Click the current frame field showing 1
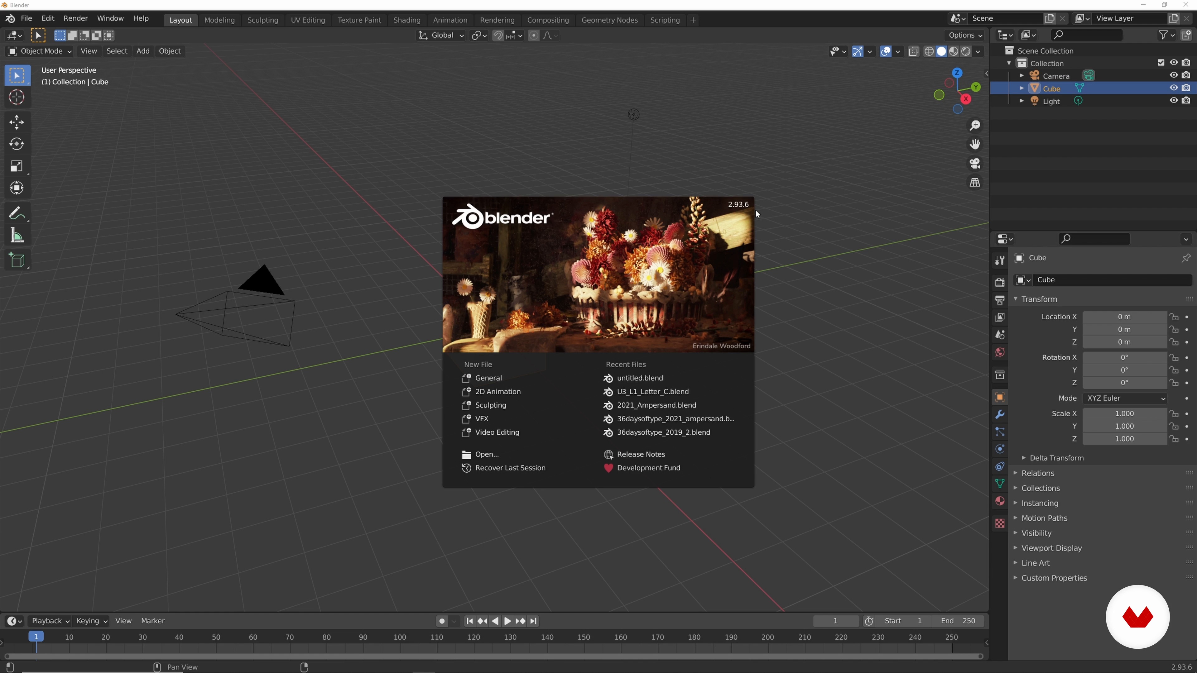The height and width of the screenshot is (673, 1197). tap(835, 622)
